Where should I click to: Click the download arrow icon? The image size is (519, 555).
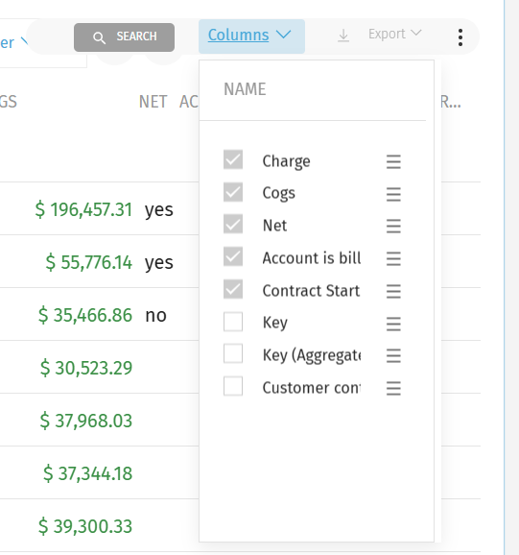coord(343,36)
